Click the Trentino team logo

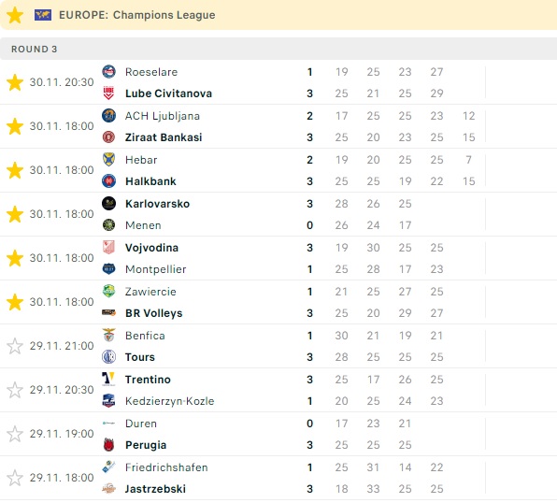click(108, 380)
